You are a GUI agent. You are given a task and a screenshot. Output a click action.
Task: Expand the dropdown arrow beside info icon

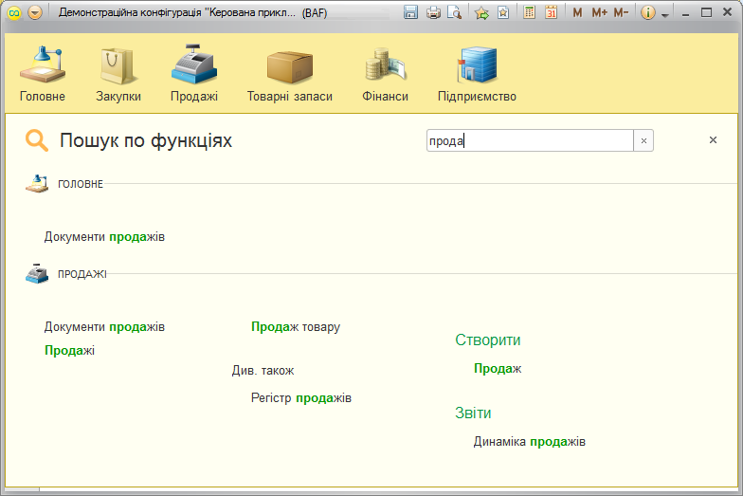[x=665, y=15]
